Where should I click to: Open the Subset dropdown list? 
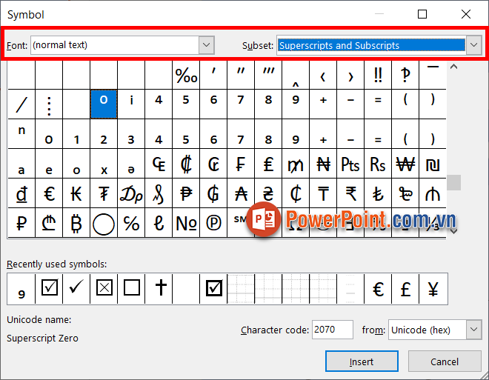click(473, 45)
